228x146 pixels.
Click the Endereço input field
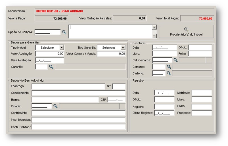click(x=68, y=86)
